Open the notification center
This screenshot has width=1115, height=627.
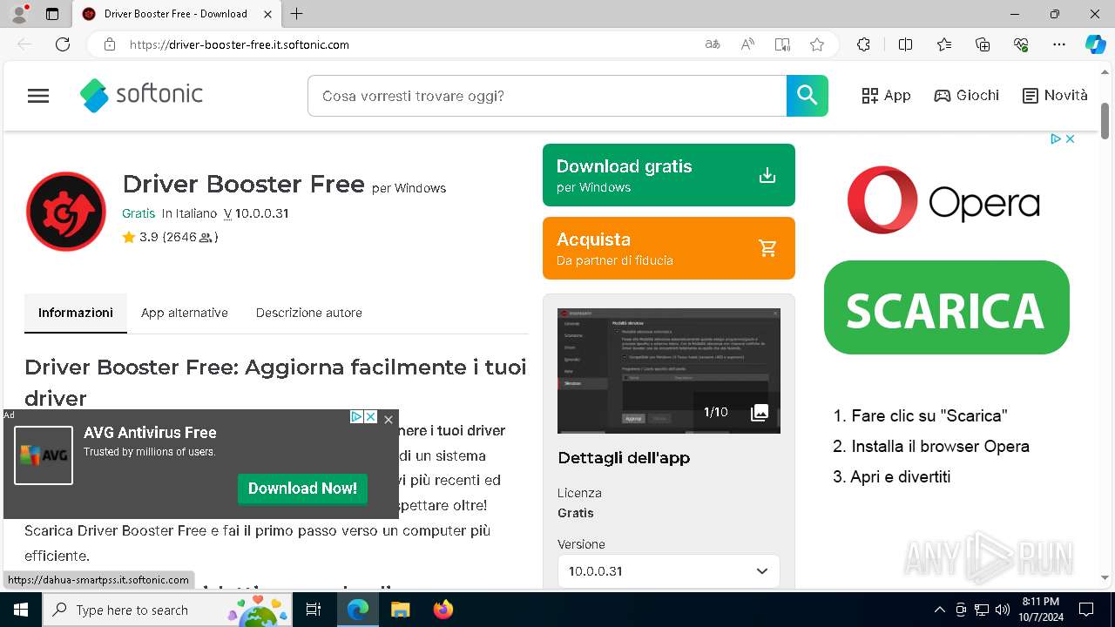(1086, 610)
